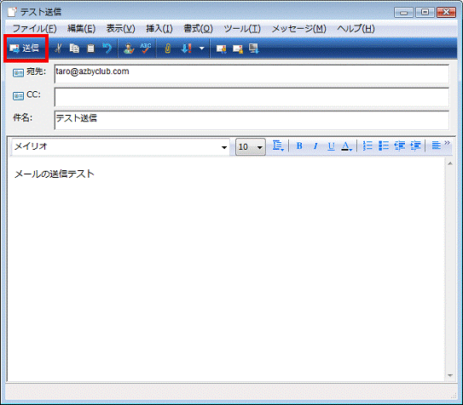This screenshot has width=463, height=405.
Task: Set message priority exclamation icon
Action: coord(187,48)
